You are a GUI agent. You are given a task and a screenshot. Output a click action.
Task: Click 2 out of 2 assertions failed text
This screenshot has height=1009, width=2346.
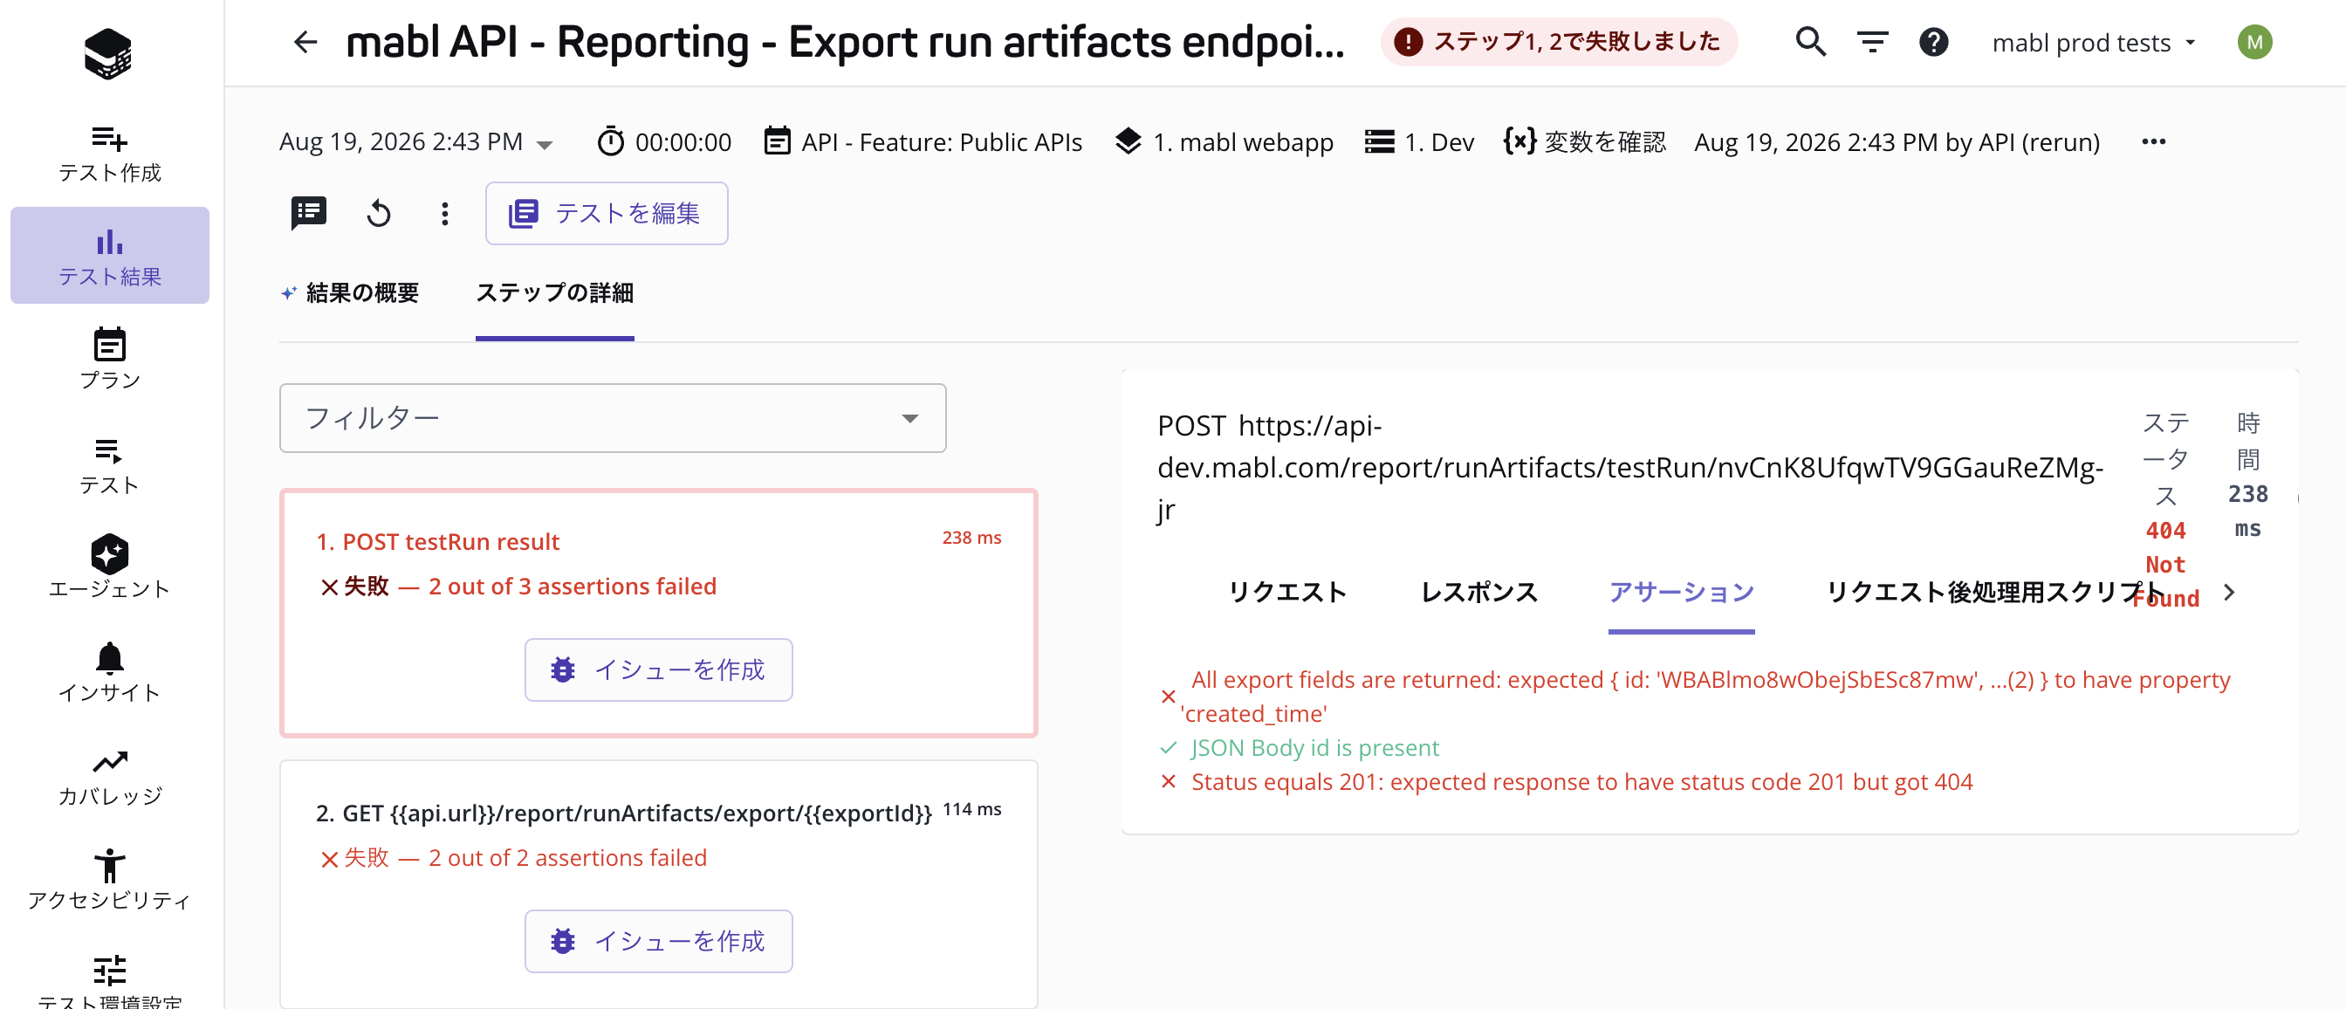[567, 858]
